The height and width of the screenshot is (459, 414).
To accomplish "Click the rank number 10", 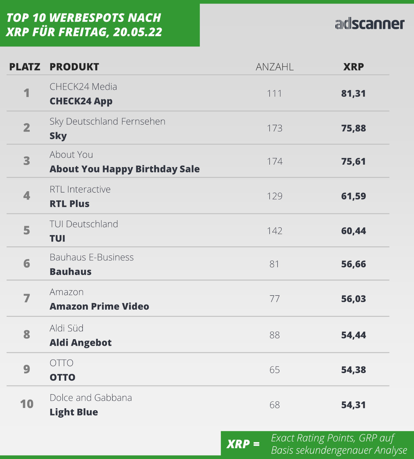I will coord(27,404).
